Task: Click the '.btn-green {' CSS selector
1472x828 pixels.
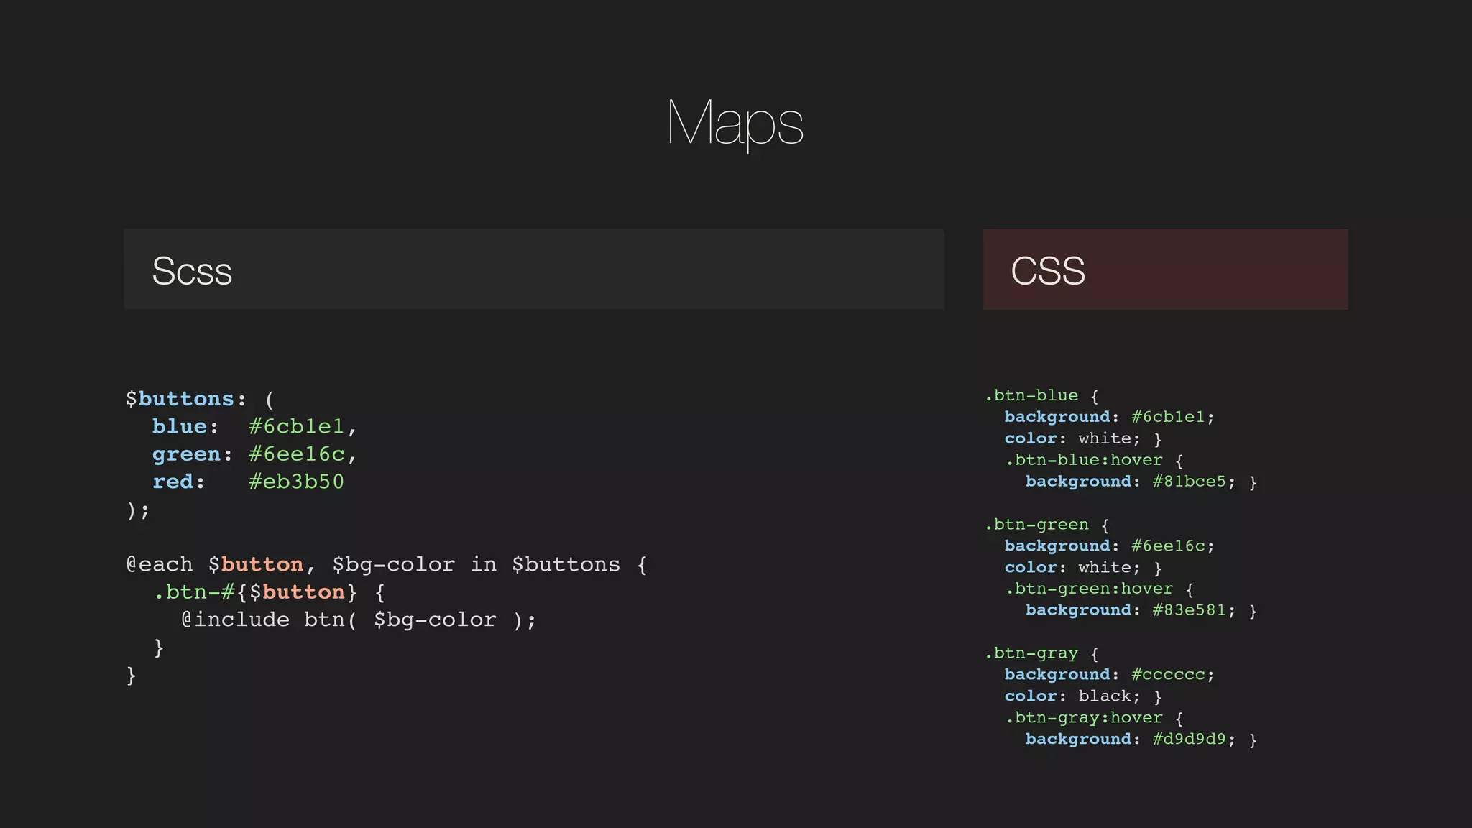Action: (1047, 525)
